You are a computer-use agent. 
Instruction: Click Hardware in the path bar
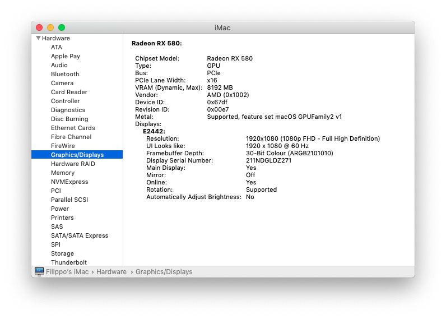point(111,272)
